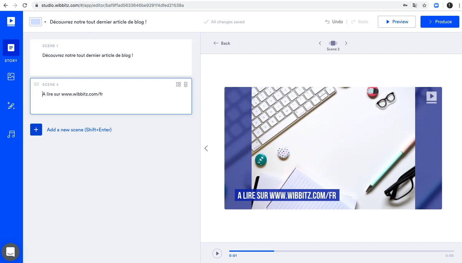Click the browser forward arrow
Viewport: 462px width, 263px height.
click(15, 5)
